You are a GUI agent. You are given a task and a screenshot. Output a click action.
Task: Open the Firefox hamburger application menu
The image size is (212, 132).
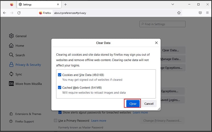[x=207, y=13]
